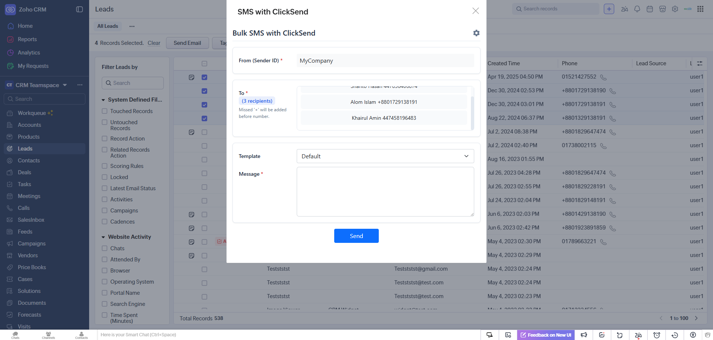Click the Clear selection link
713x340 pixels.
coord(154,43)
